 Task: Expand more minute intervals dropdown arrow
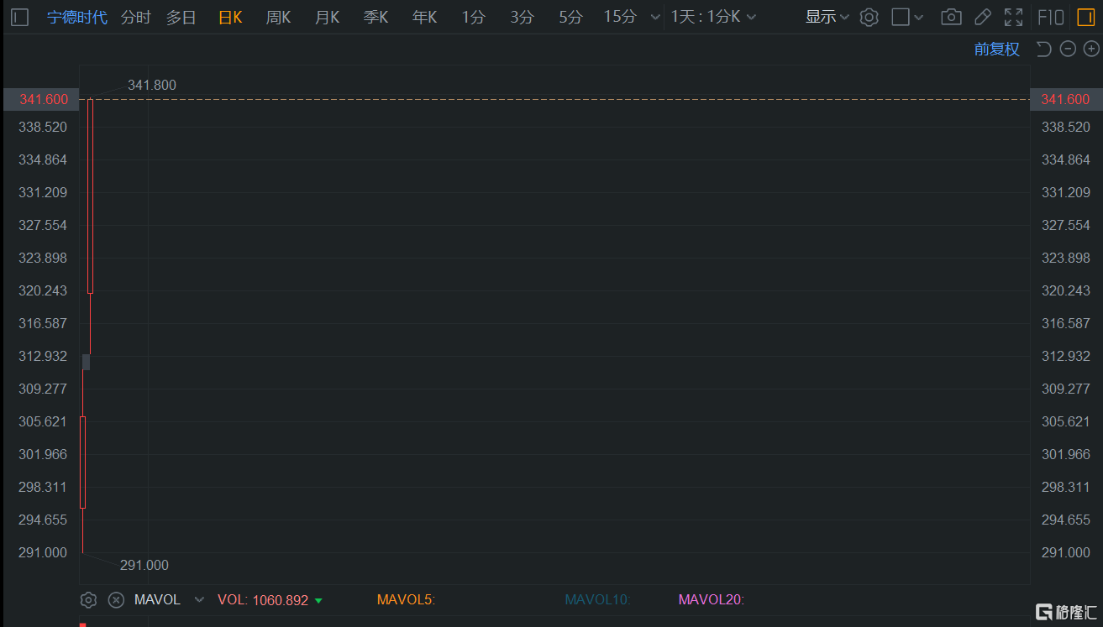point(655,17)
